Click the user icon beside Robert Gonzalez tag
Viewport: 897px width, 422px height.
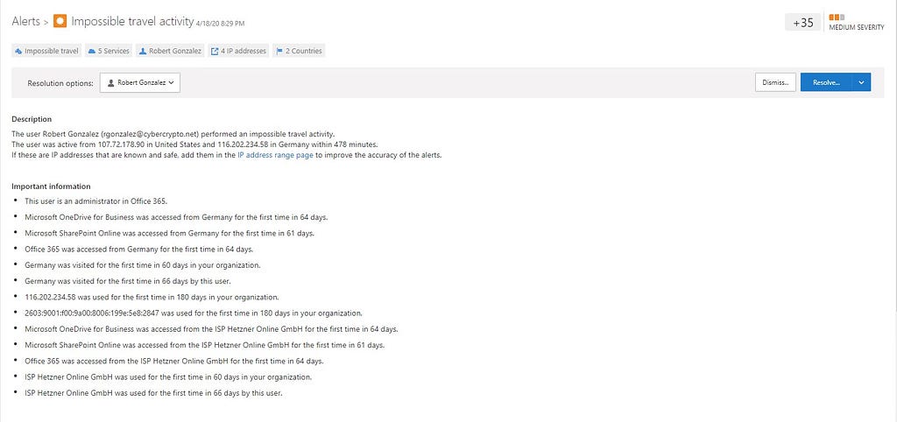coord(143,51)
